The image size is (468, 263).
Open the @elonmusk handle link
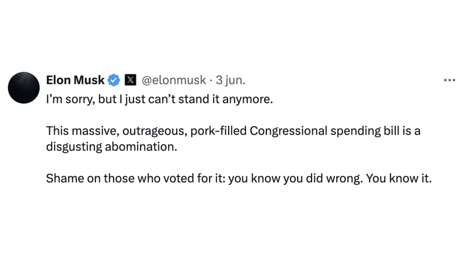[x=173, y=80]
